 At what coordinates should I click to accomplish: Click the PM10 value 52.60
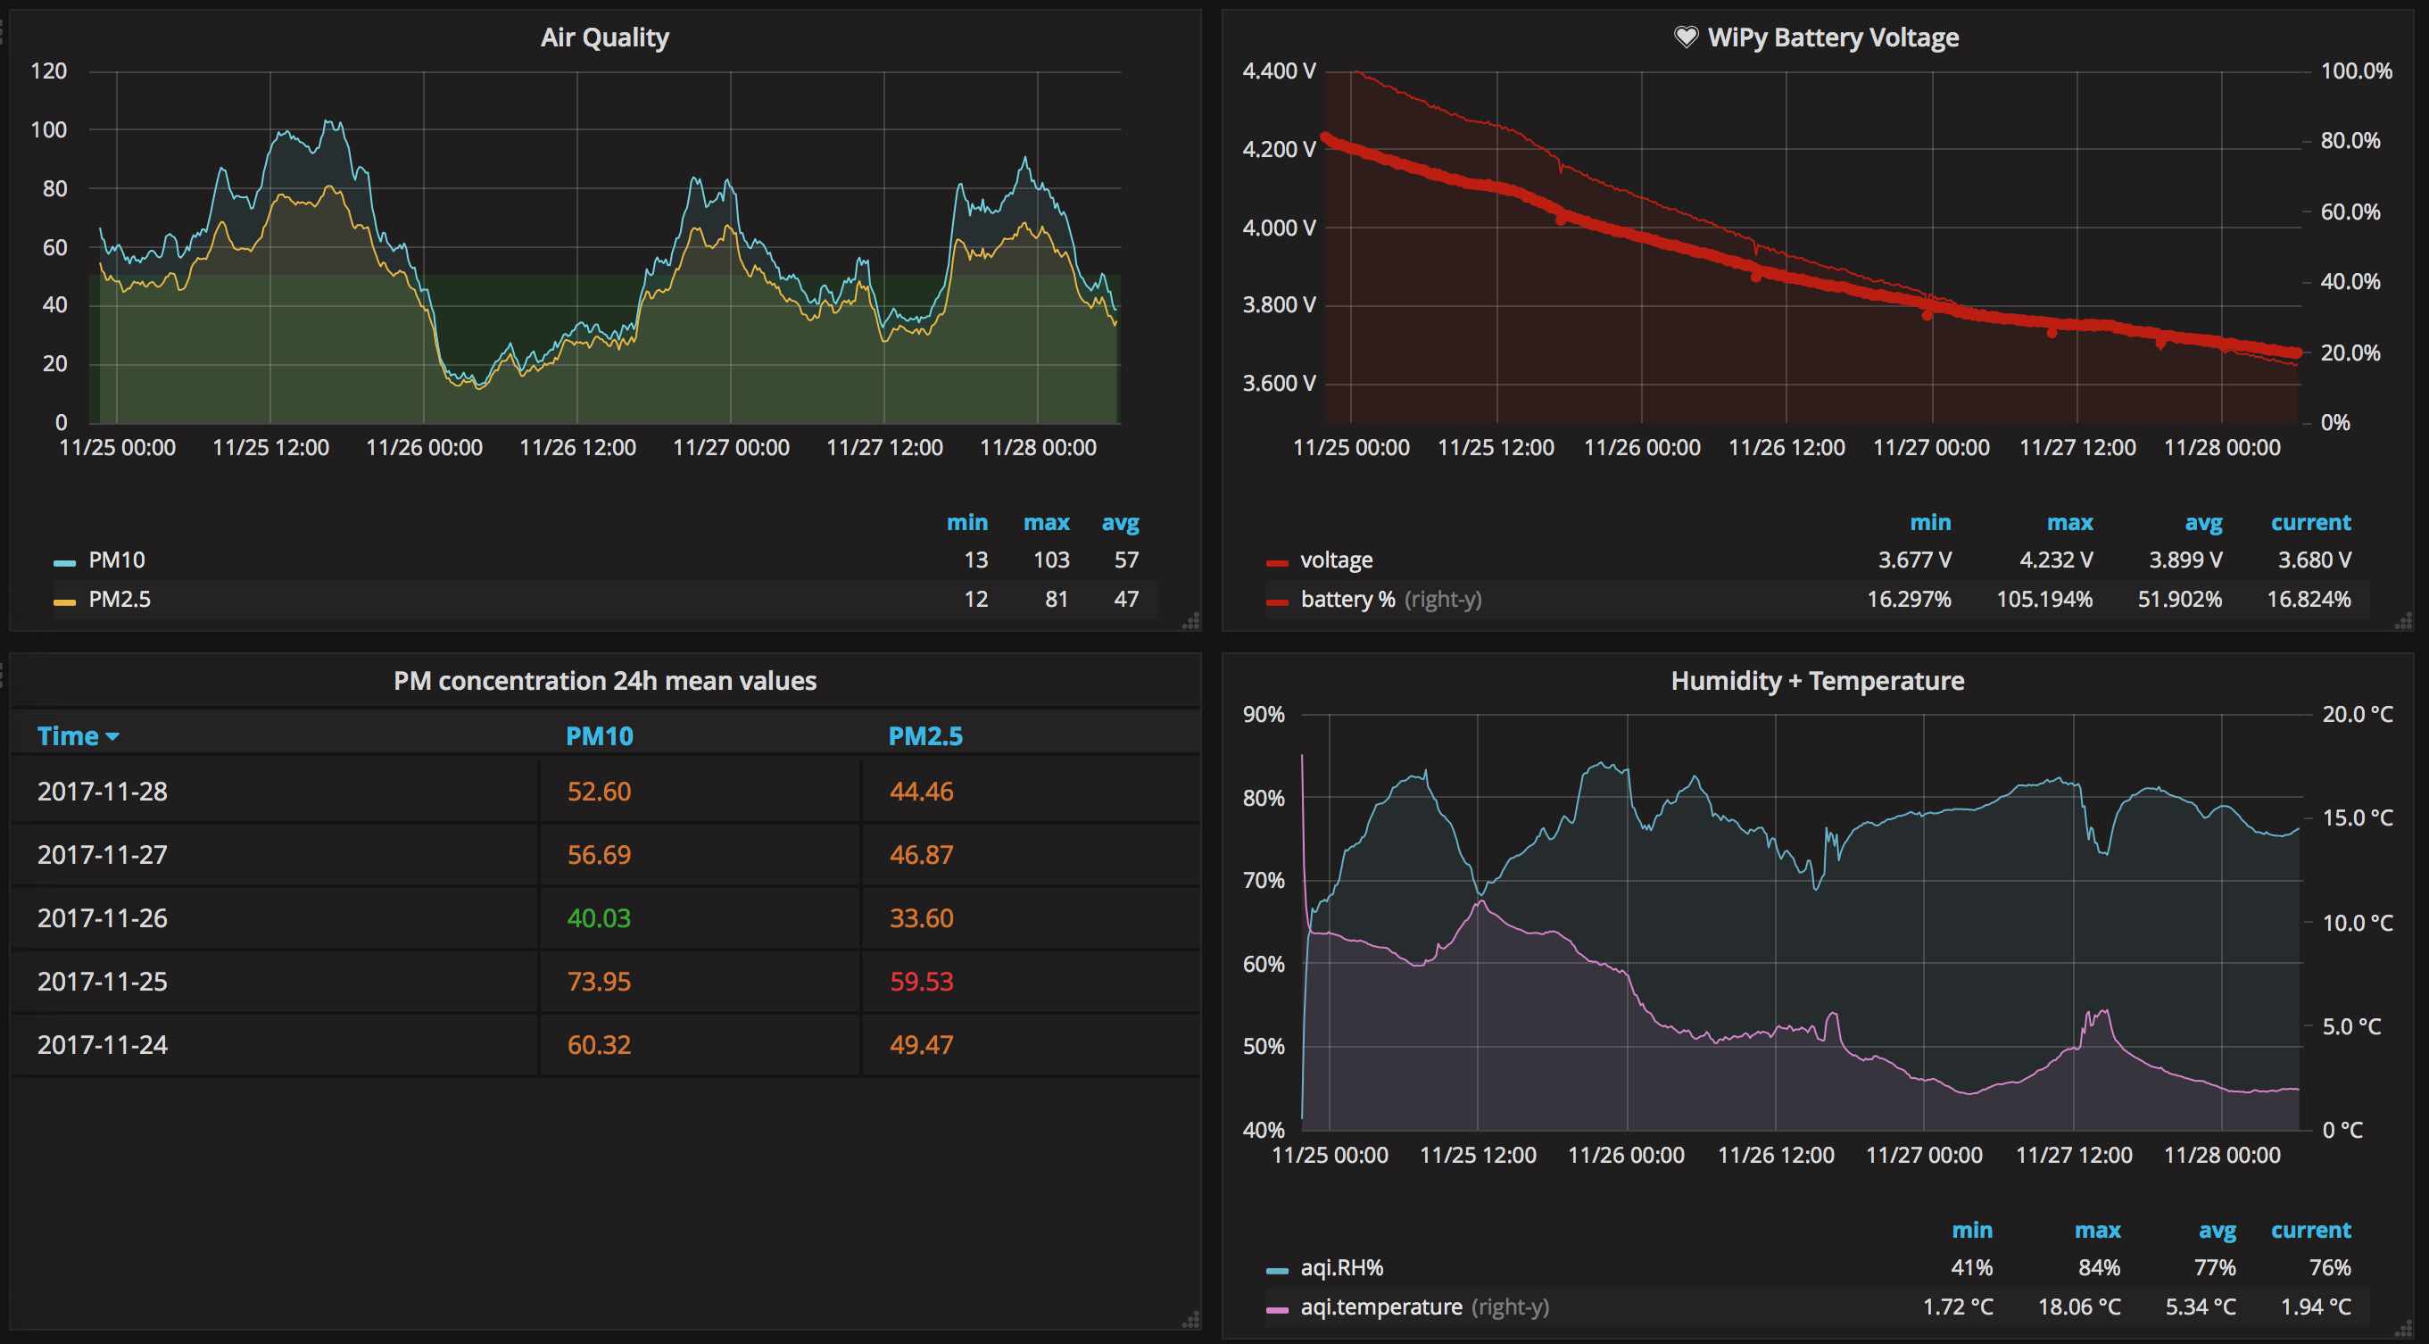click(x=599, y=792)
